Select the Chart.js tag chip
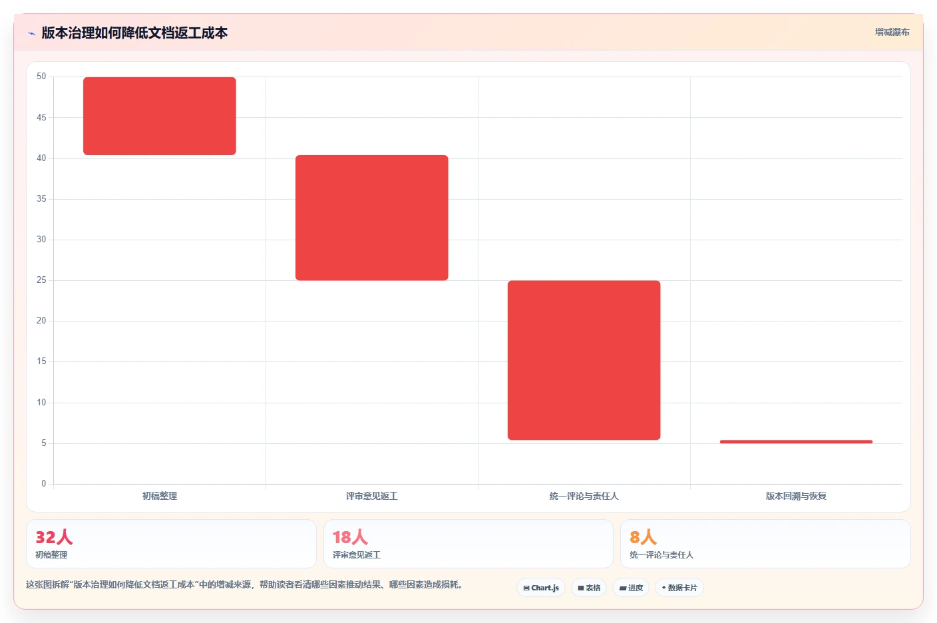Image resolution: width=937 pixels, height=623 pixels. tap(541, 588)
